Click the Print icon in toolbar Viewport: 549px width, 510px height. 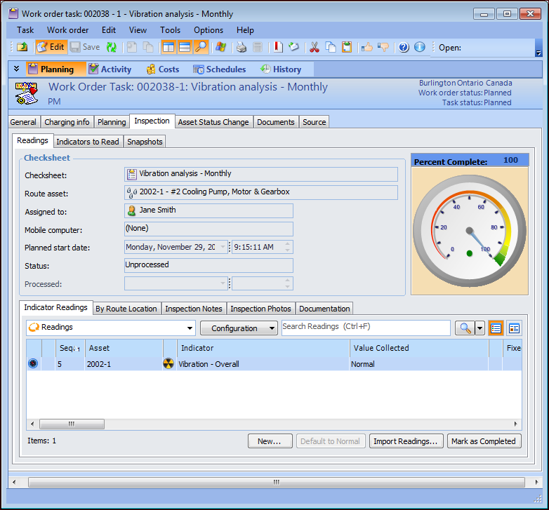241,47
